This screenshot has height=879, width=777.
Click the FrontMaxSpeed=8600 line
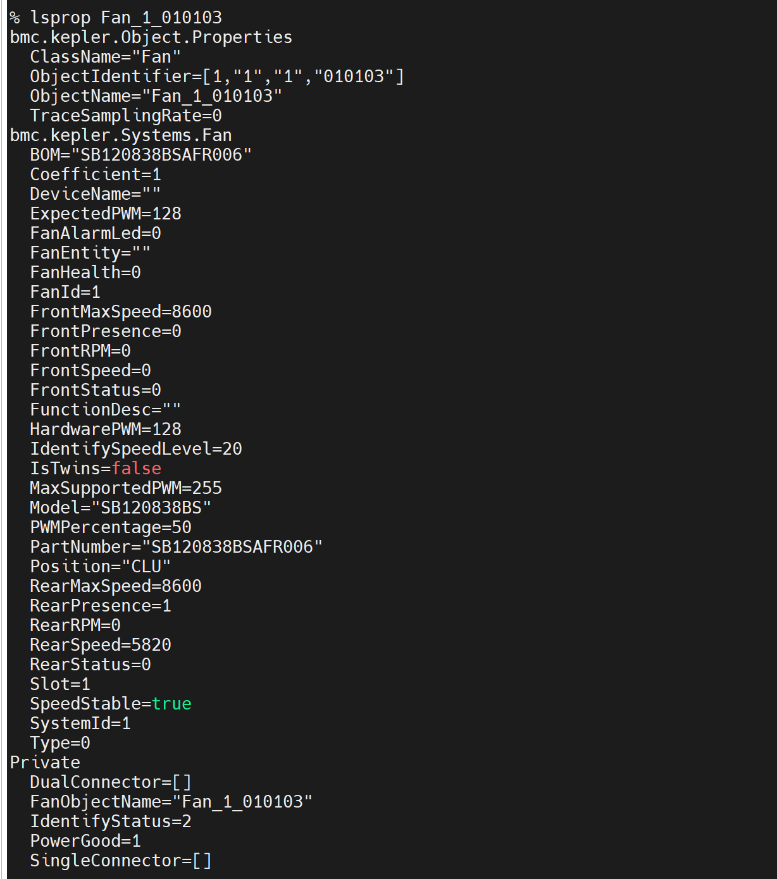[120, 312]
